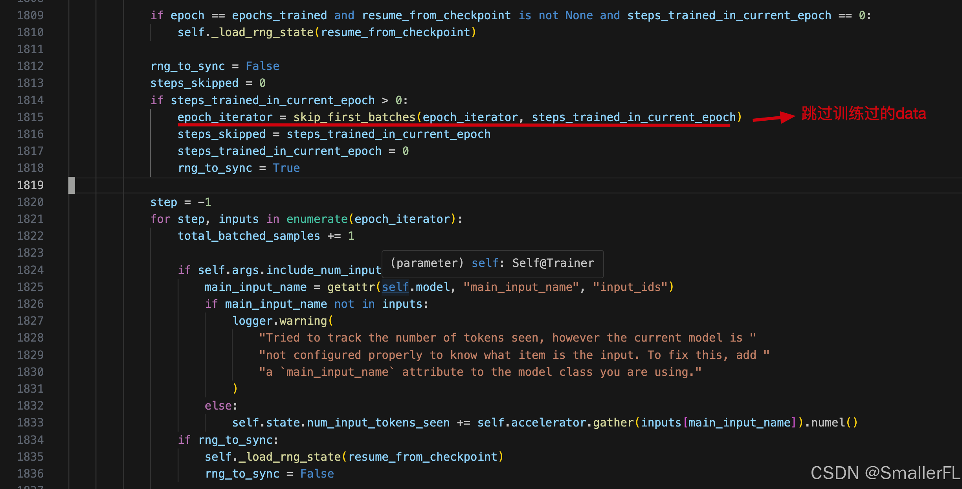Click 'if steps_trained_in_current_epoch > 0' line

point(279,100)
